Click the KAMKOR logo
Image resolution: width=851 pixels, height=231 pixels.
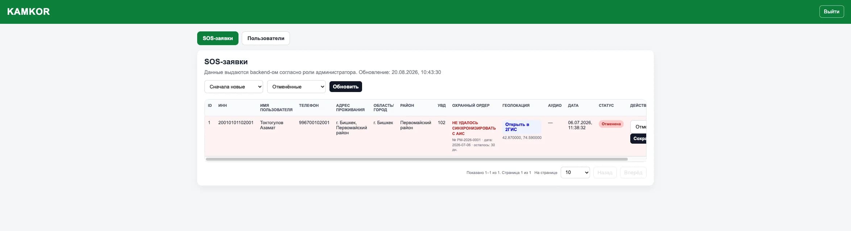click(29, 12)
